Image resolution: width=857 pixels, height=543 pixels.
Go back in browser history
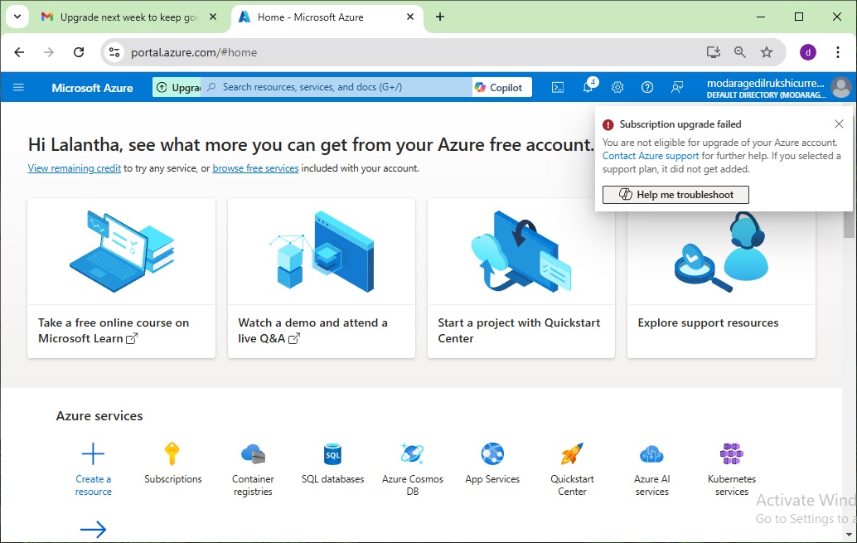pyautogui.click(x=19, y=52)
